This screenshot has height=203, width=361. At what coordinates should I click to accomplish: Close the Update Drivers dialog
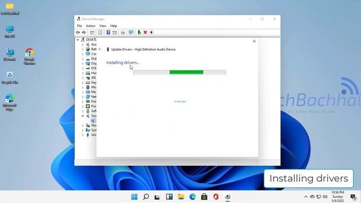pos(254,41)
